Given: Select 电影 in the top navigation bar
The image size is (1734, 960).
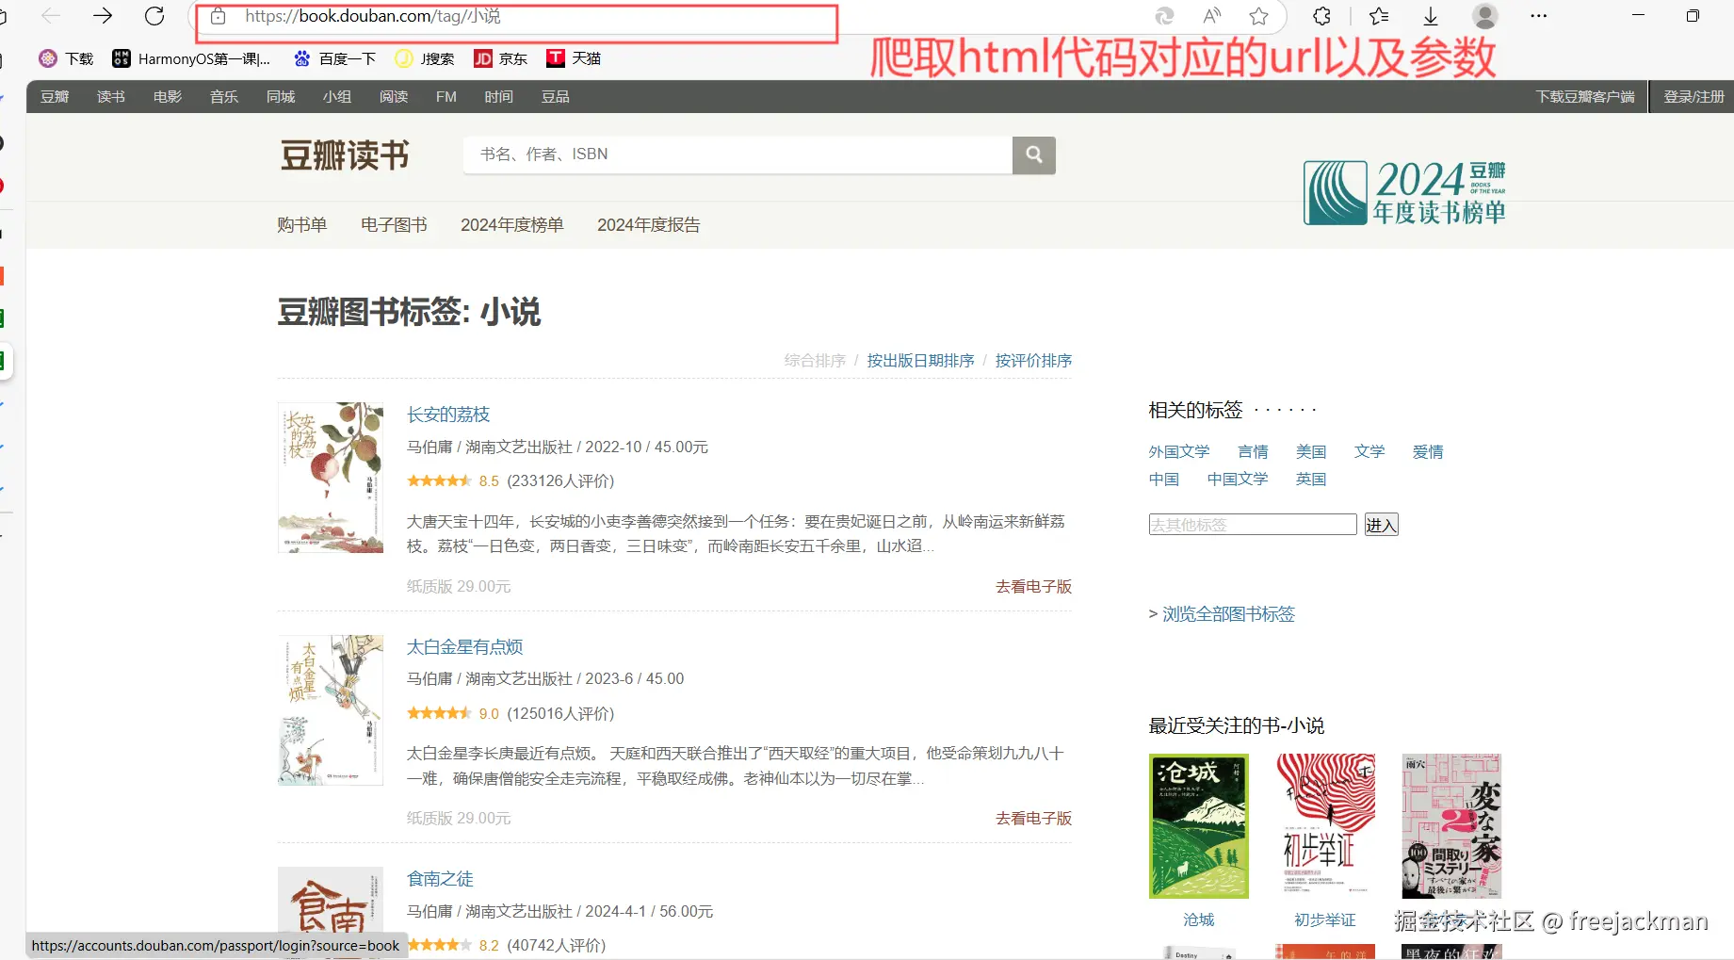Looking at the screenshot, I should (168, 97).
